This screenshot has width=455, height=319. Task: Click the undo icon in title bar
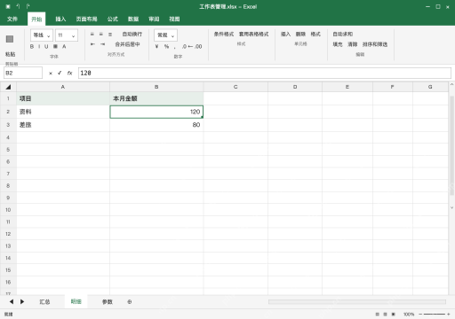[x=18, y=6]
